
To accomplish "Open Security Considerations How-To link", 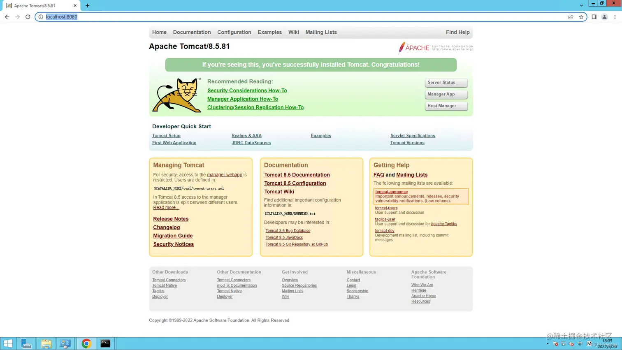I will (x=247, y=90).
